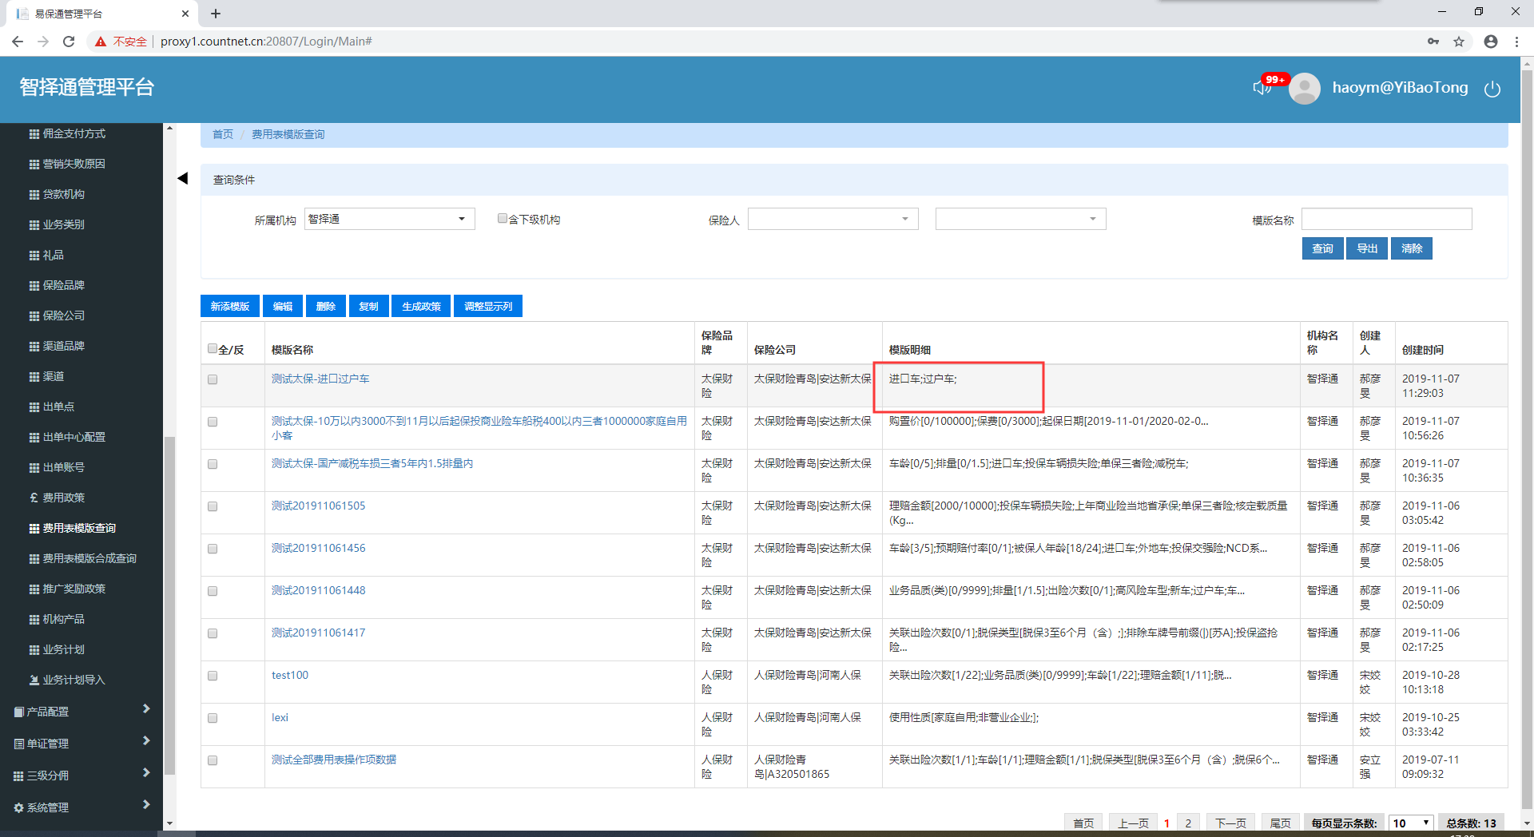Open the 所属机构 dropdown showing 智择通
Screen dimensions: 1534x837
389,219
